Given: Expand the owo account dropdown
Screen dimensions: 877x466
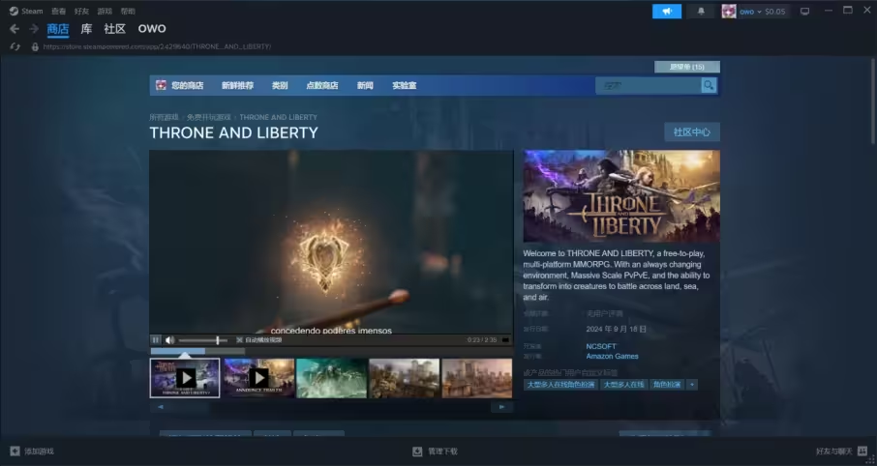Looking at the screenshot, I should (x=759, y=12).
